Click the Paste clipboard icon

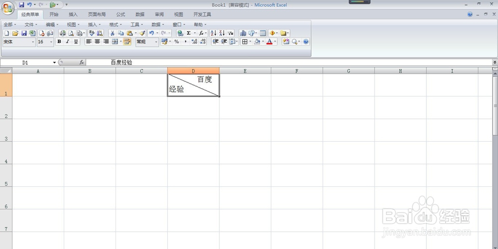(x=129, y=33)
